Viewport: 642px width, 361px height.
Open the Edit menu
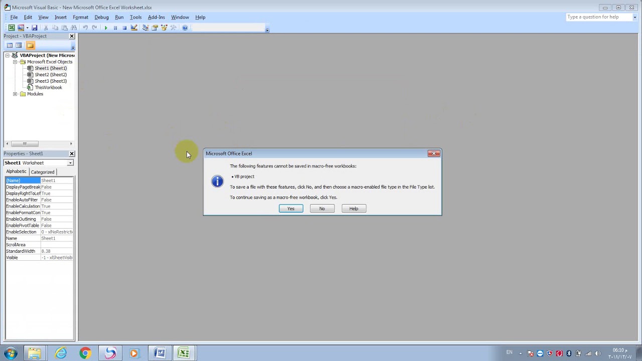click(x=28, y=17)
